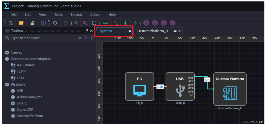Screen dimensions: 267x126
Task: Zoom out with the red magnifier icon
Action: [x=85, y=23]
